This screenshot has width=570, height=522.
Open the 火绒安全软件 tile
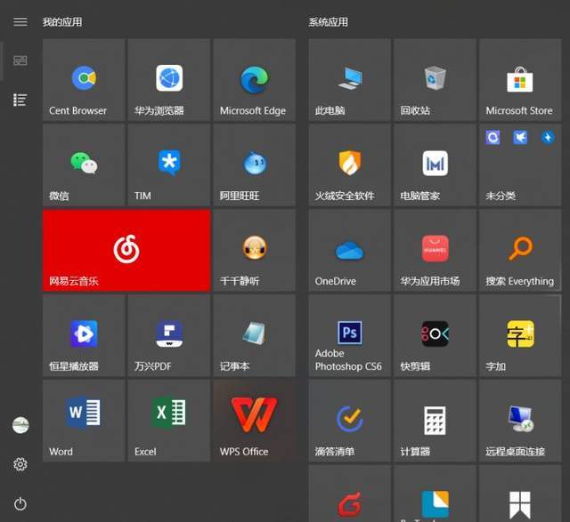[350, 165]
